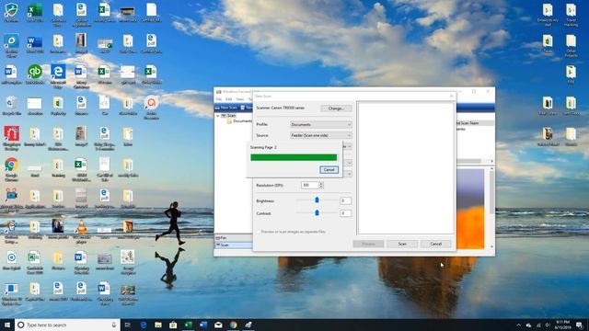Click the search box microphone icon

pyautogui.click(x=114, y=325)
